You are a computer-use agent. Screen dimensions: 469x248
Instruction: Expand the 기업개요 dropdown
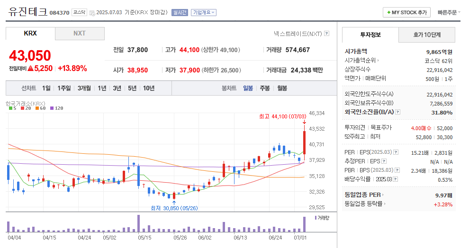coord(203,13)
